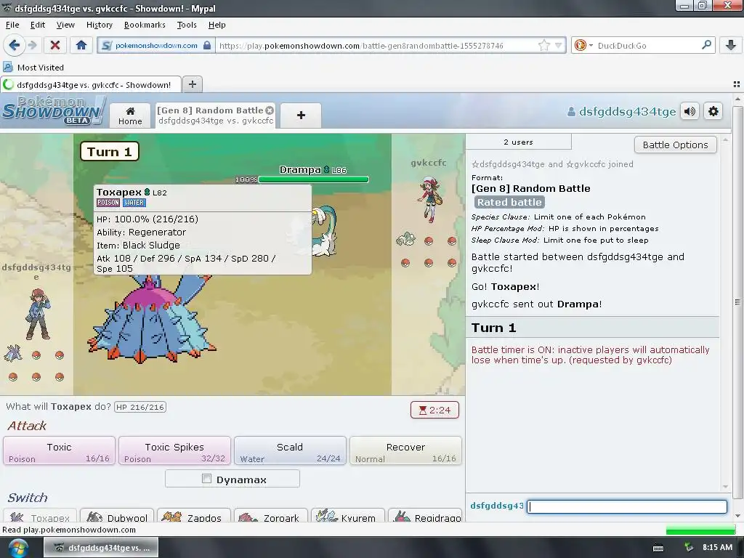Bookmark this page with the star icon
744x558 pixels.
click(x=543, y=46)
